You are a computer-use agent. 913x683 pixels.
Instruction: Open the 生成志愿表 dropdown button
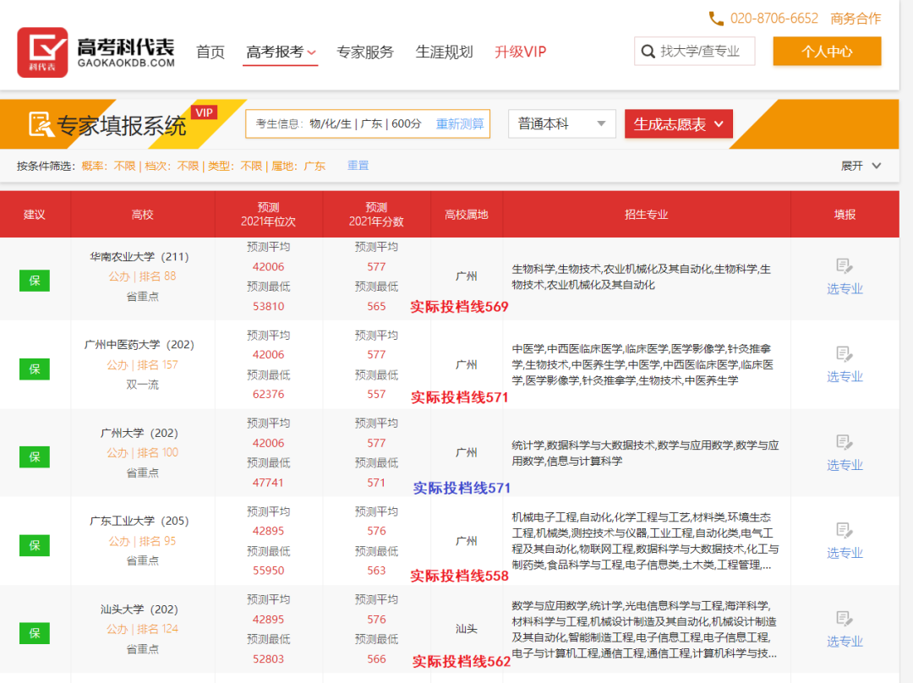[678, 124]
